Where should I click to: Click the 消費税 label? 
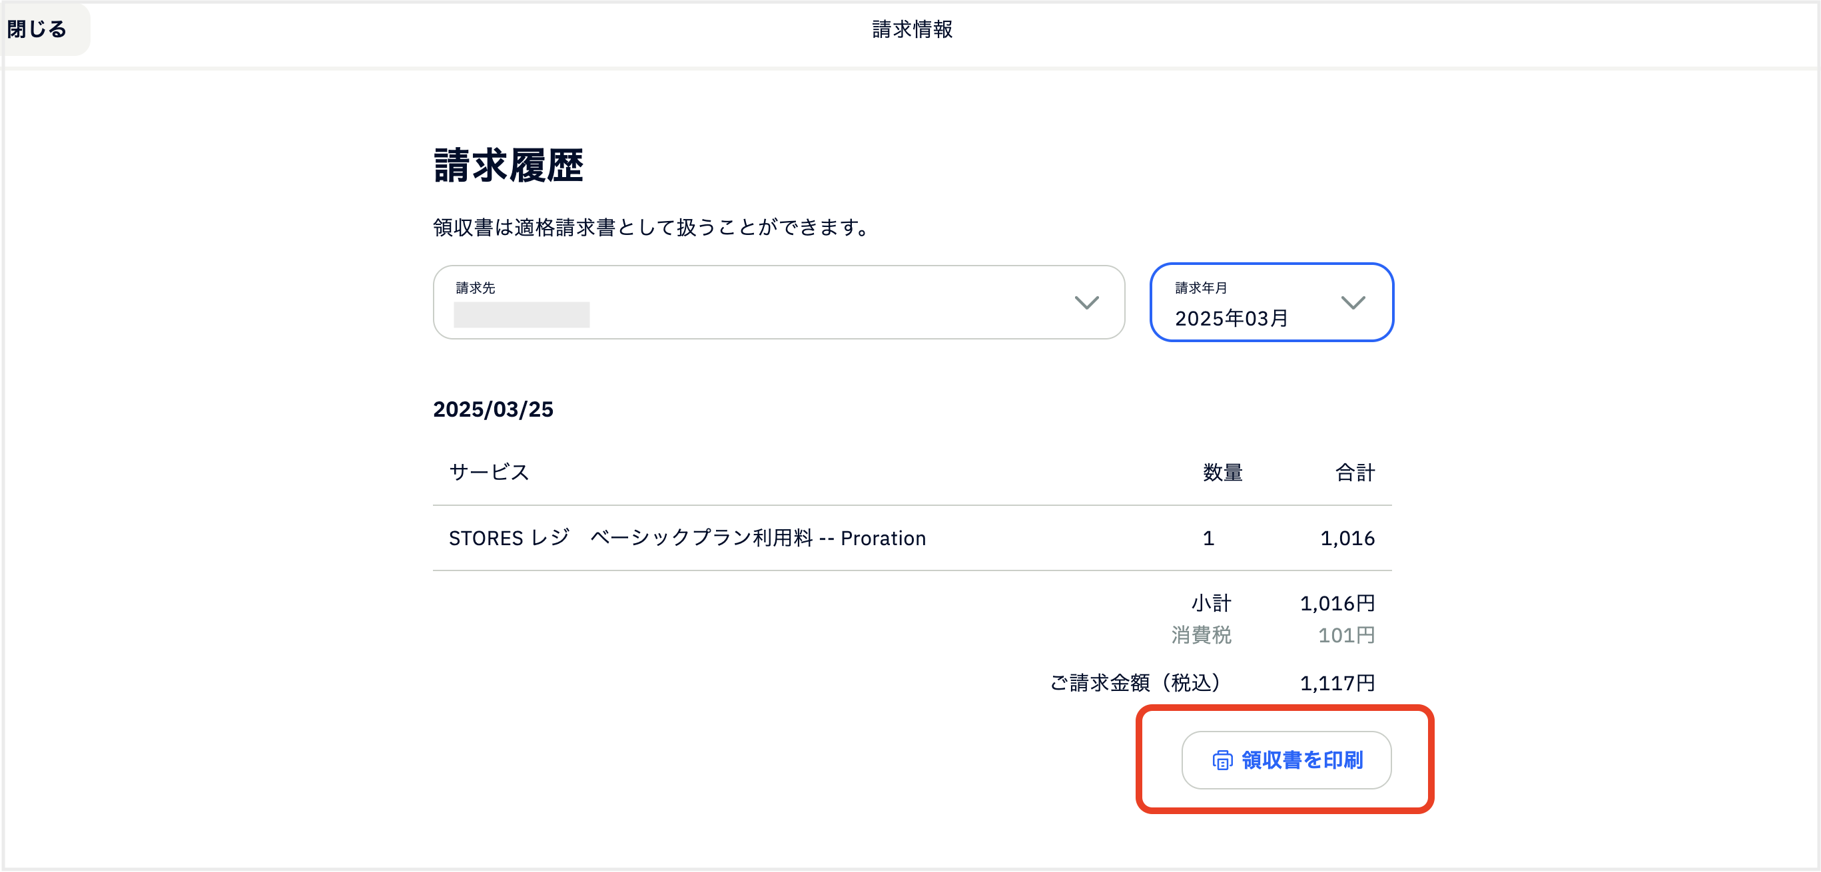(1201, 634)
